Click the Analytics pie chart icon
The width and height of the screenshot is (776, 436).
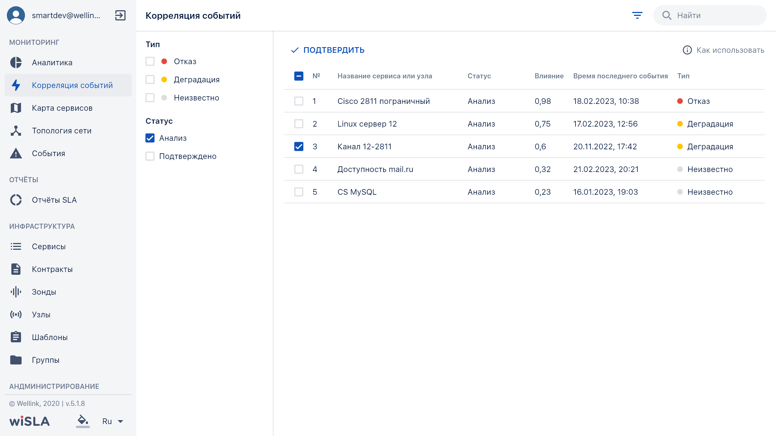16,62
